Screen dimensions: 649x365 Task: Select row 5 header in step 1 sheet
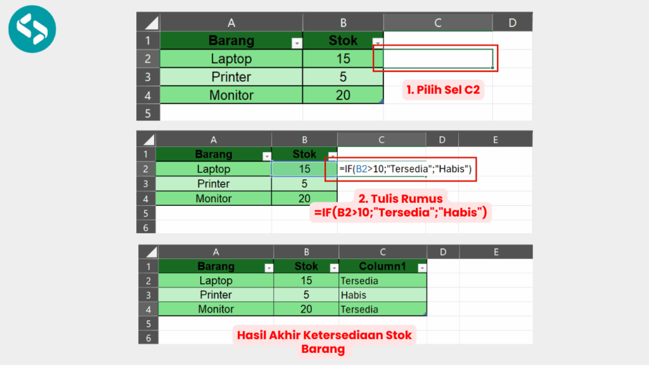click(148, 113)
